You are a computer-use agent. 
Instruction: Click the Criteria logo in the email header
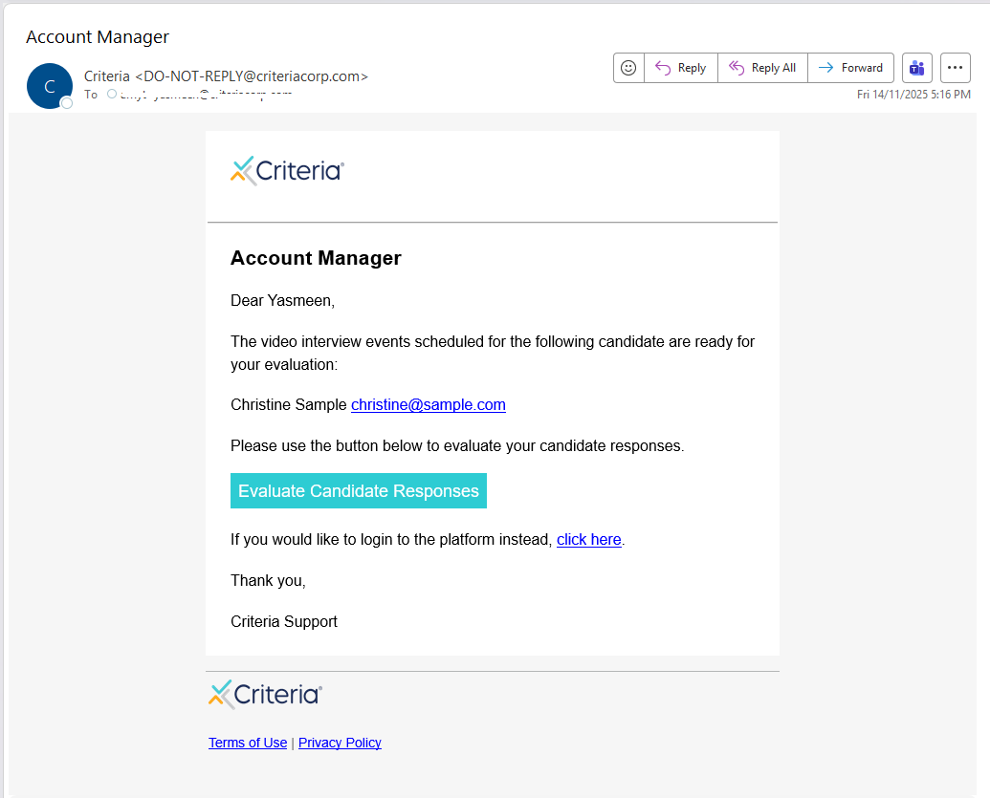(x=287, y=171)
